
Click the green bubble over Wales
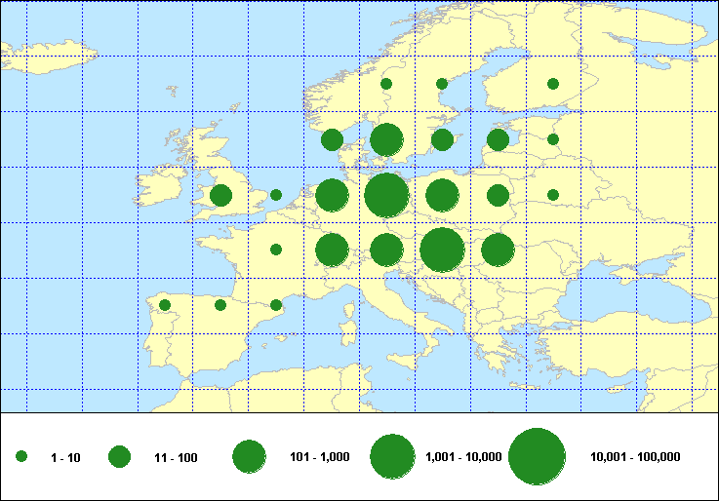[x=220, y=195]
